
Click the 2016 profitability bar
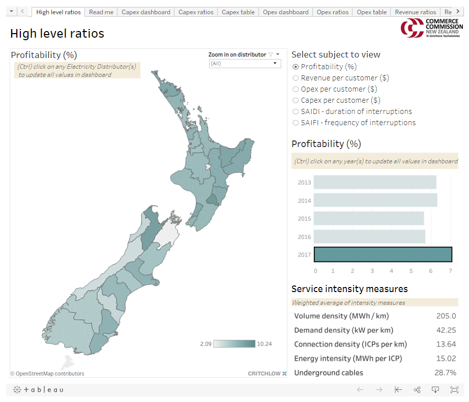pos(369,237)
